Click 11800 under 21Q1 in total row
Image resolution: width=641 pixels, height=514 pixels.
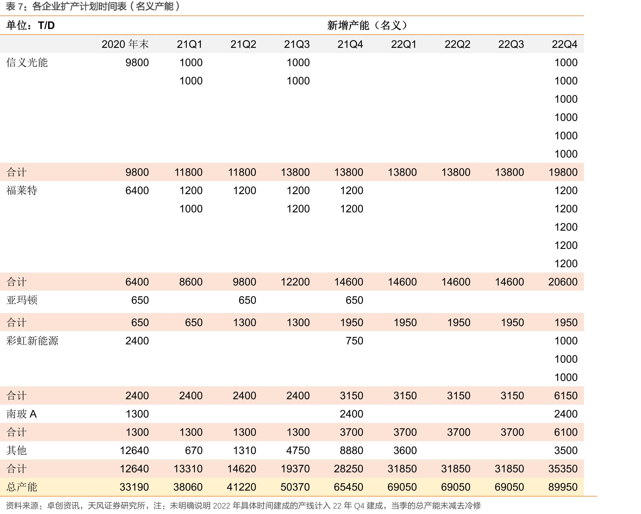click(188, 172)
